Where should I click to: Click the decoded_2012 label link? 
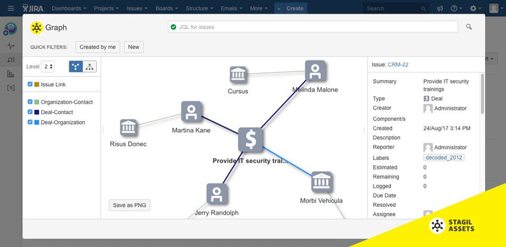444,158
